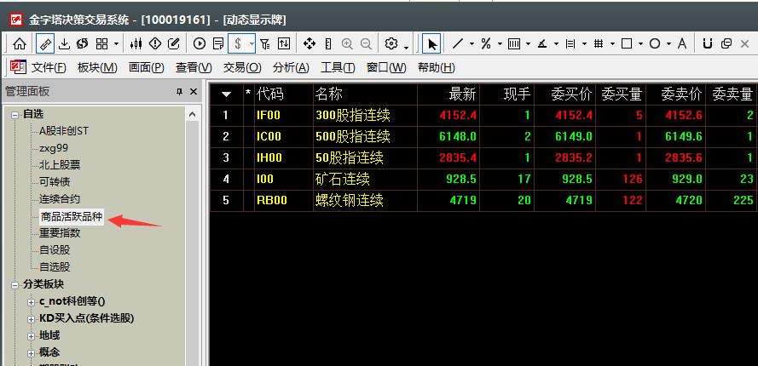The image size is (758, 366).
Task: Click the overlapping windows copy icon
Action: 726,44
